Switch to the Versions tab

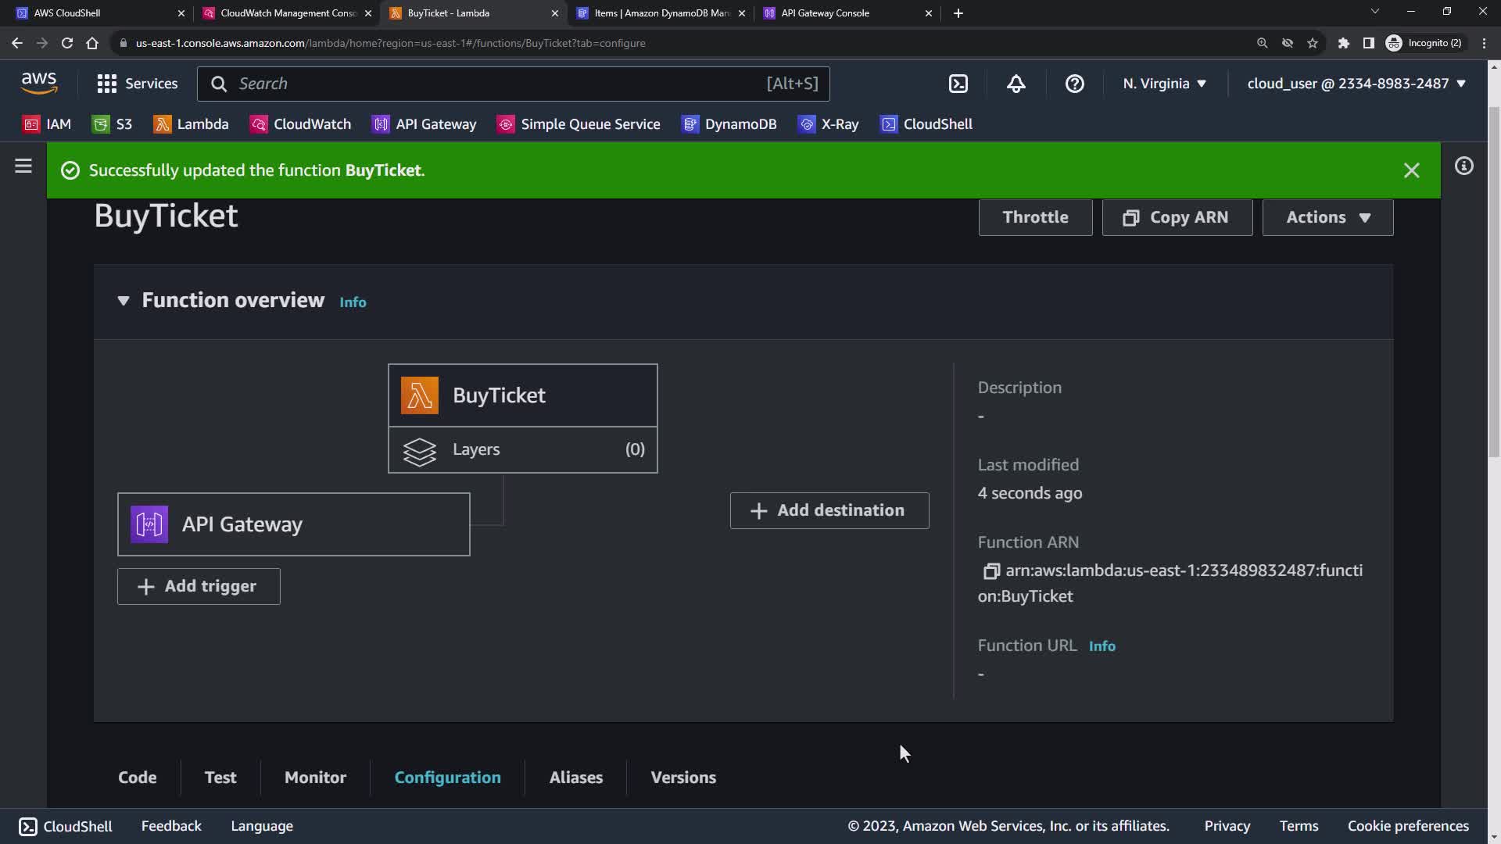tap(683, 778)
